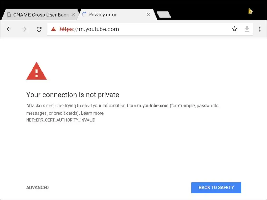Click the m.youtube.com address field
Screen dimensions: 267x200
click(143, 29)
